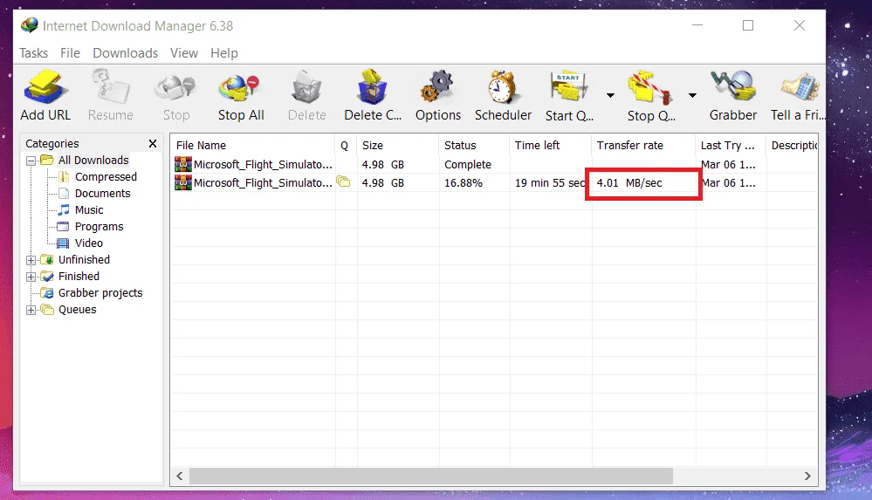Screen dimensions: 872x500
Task: Select the Video category
Action: tap(88, 243)
